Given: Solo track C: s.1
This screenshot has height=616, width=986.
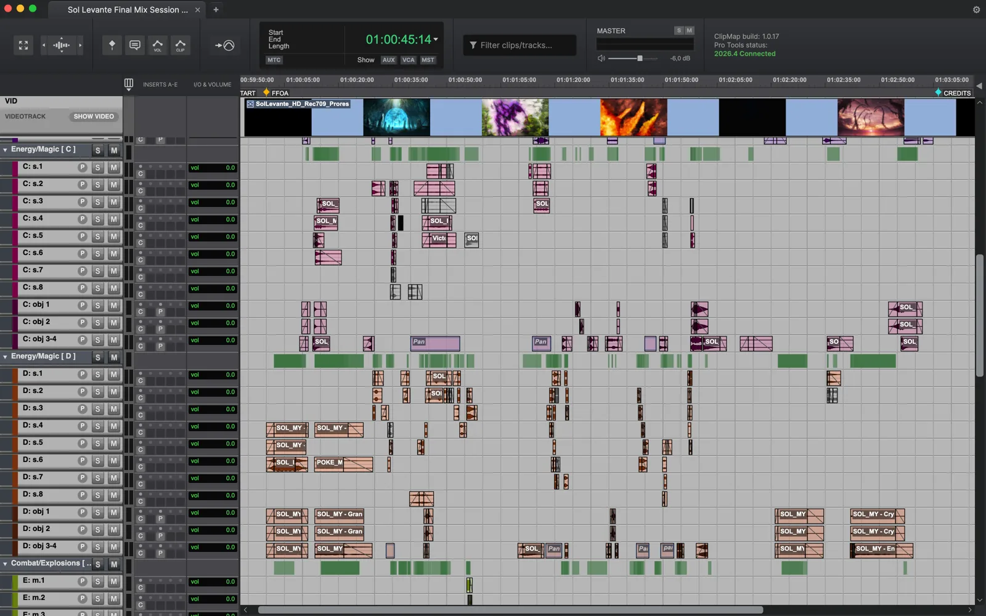Looking at the screenshot, I should point(97,168).
